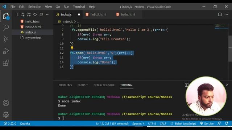
Task: Open Explorer more actions ellipsis
Action: pos(47,14)
